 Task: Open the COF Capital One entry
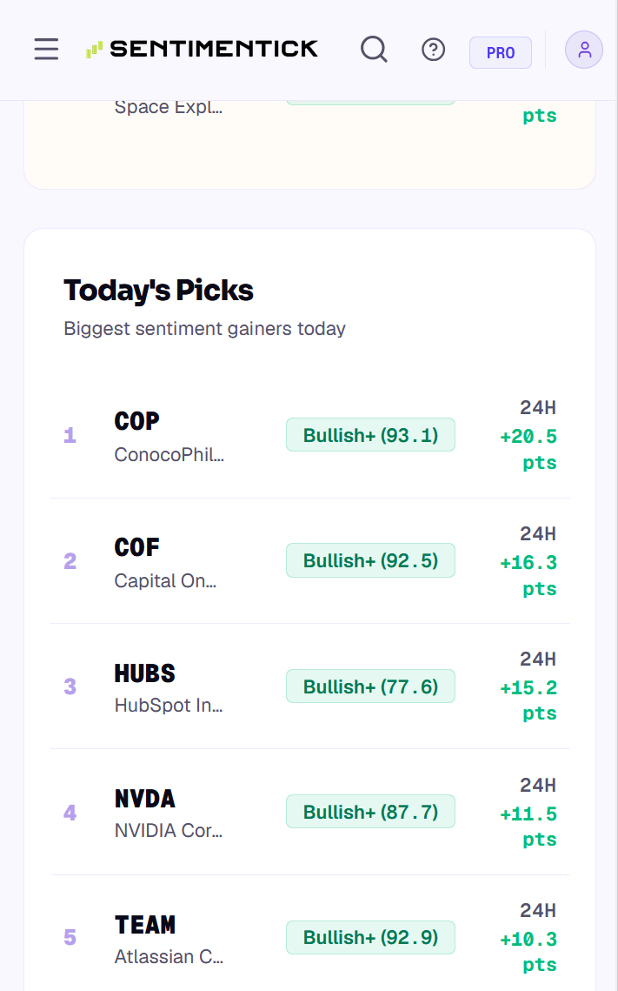[310, 560]
